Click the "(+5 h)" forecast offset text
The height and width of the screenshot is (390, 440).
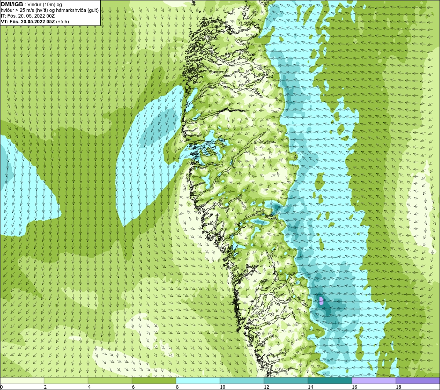(62, 21)
